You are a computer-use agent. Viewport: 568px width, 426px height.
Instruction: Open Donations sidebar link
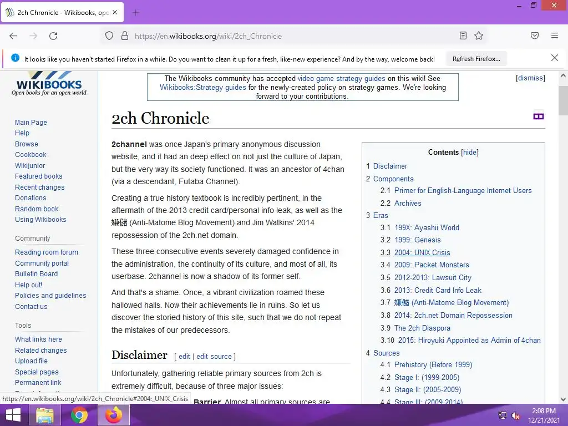pos(31,198)
